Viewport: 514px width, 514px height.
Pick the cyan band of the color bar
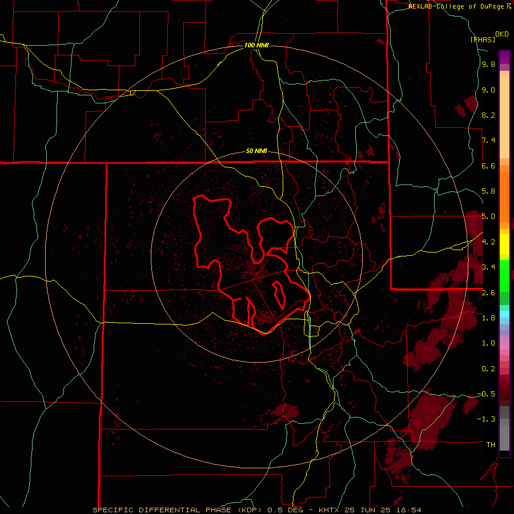click(504, 314)
